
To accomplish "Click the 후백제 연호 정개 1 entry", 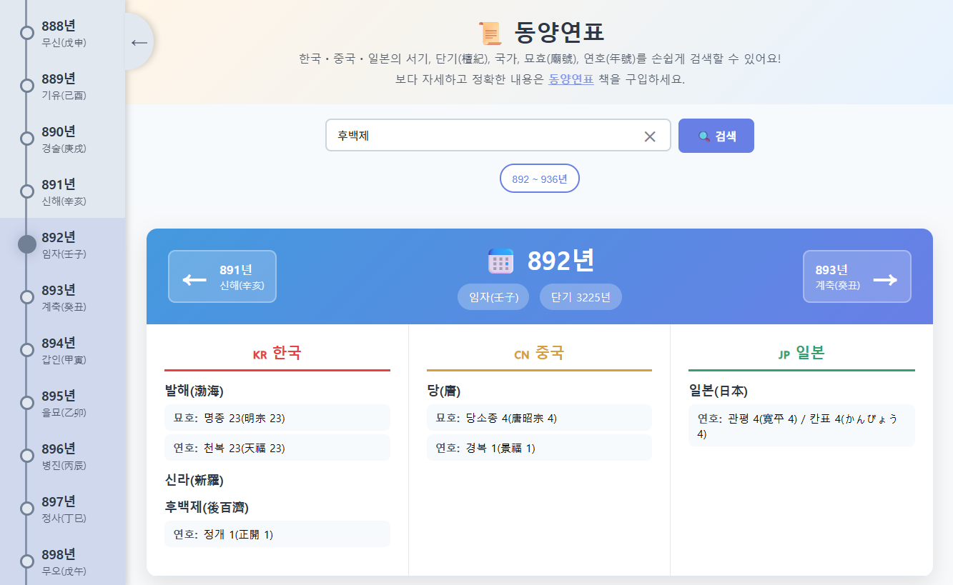I will pos(277,534).
